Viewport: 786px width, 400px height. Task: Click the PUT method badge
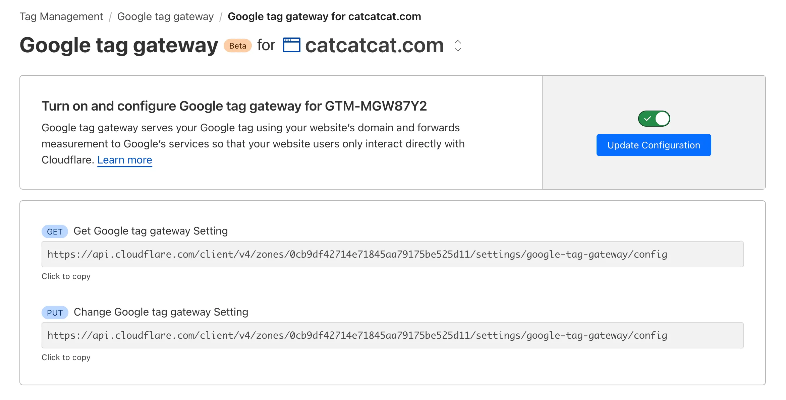coord(55,313)
